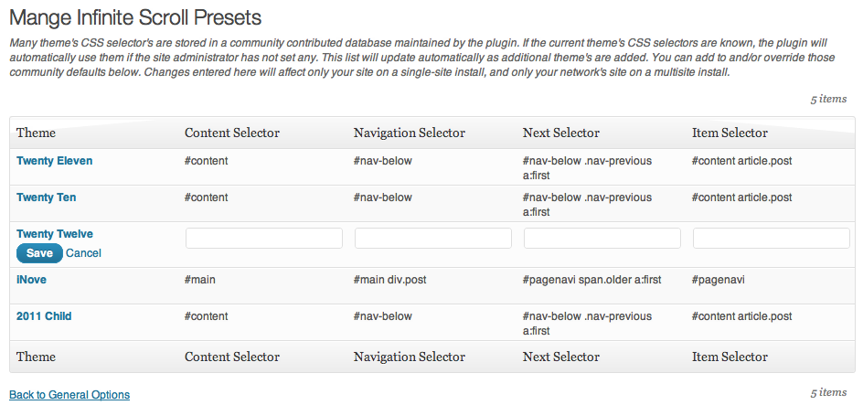
Task: Click the top Item Selector column header
Action: 730,133
